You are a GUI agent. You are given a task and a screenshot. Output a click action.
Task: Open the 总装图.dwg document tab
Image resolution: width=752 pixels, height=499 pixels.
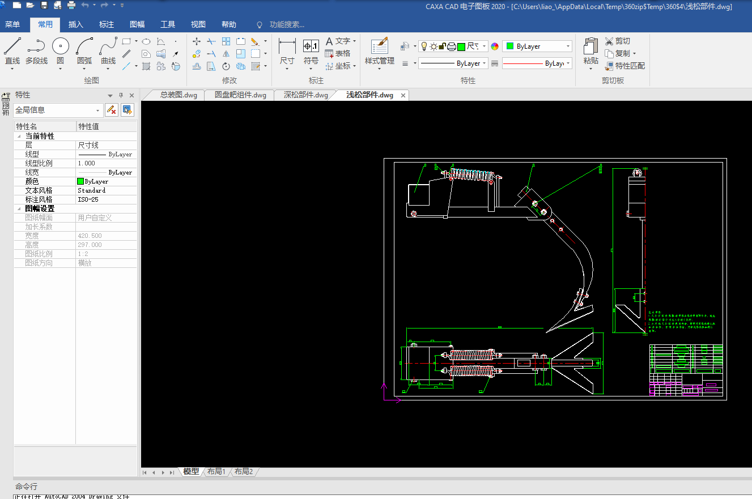click(179, 95)
